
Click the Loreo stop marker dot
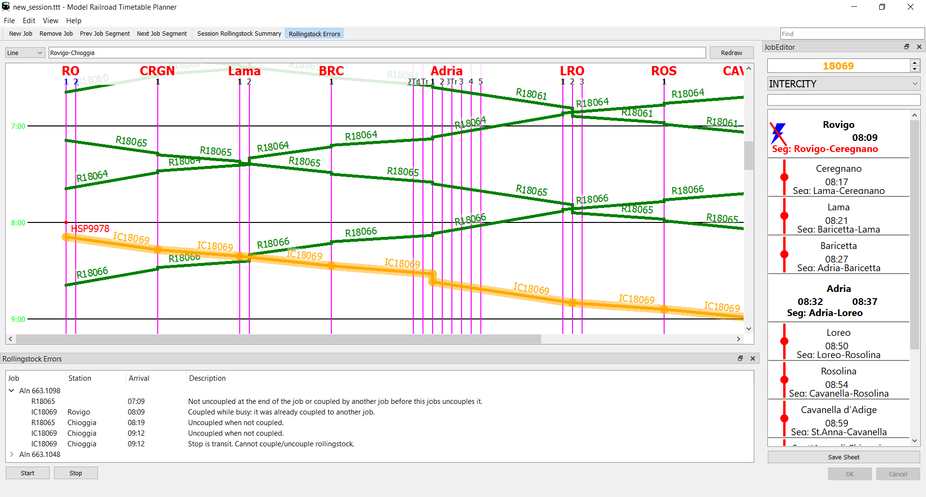pos(785,341)
